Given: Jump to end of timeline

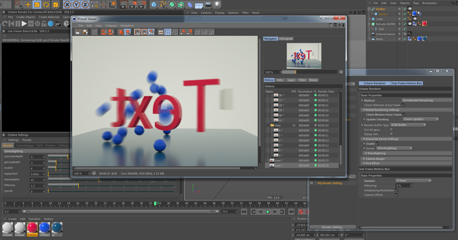Looking at the screenshot, I should coord(291,212).
